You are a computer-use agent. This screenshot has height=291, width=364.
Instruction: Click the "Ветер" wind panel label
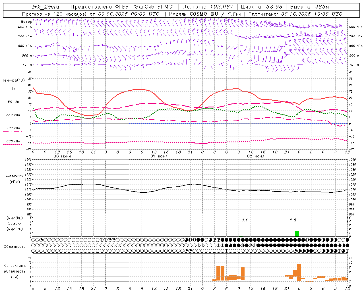pyautogui.click(x=26, y=22)
